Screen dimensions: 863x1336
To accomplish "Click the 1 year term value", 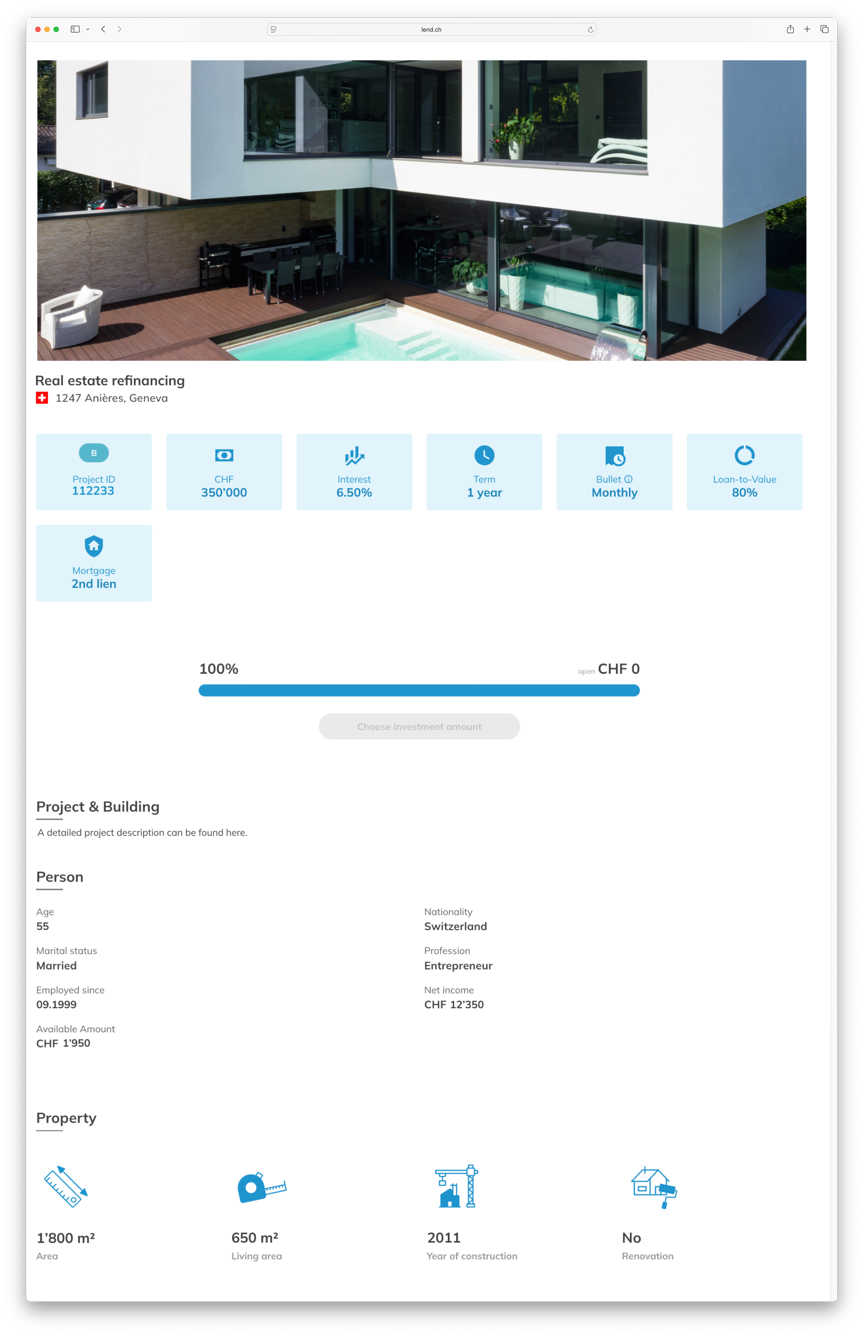I will pyautogui.click(x=485, y=493).
